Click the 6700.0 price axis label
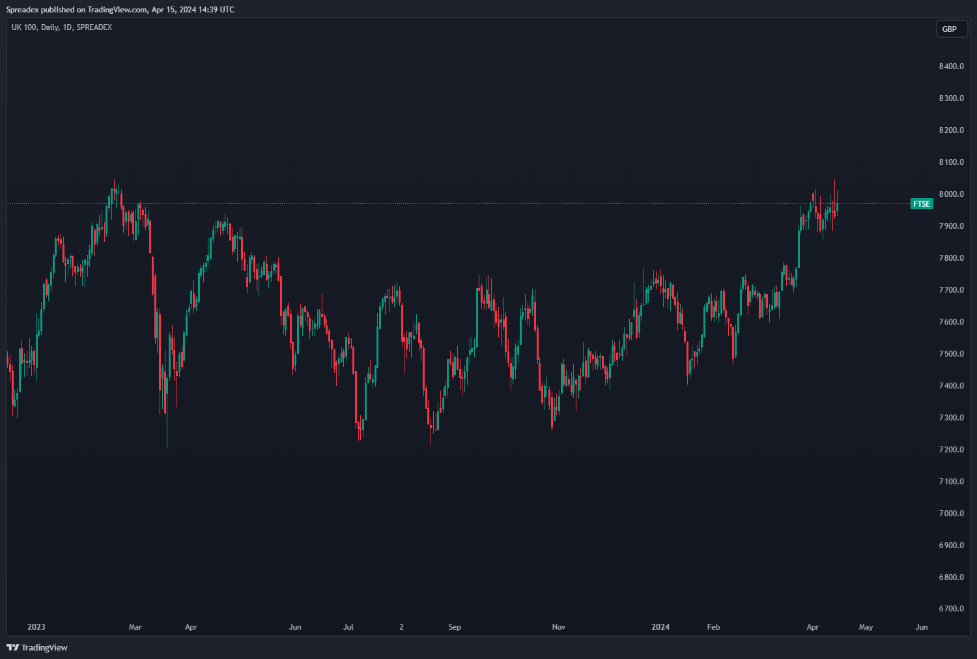 [951, 609]
